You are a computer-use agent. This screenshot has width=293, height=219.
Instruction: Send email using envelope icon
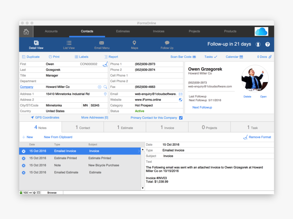(x=181, y=94)
